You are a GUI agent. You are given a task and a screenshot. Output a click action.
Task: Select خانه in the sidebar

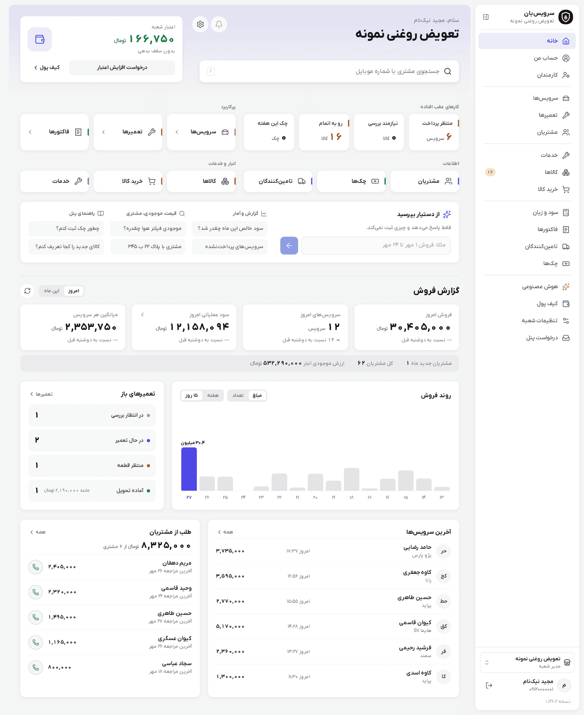click(x=527, y=41)
